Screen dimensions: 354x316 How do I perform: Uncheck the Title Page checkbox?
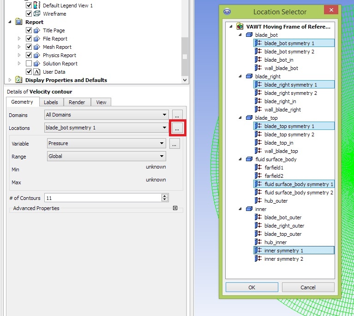pos(29,30)
